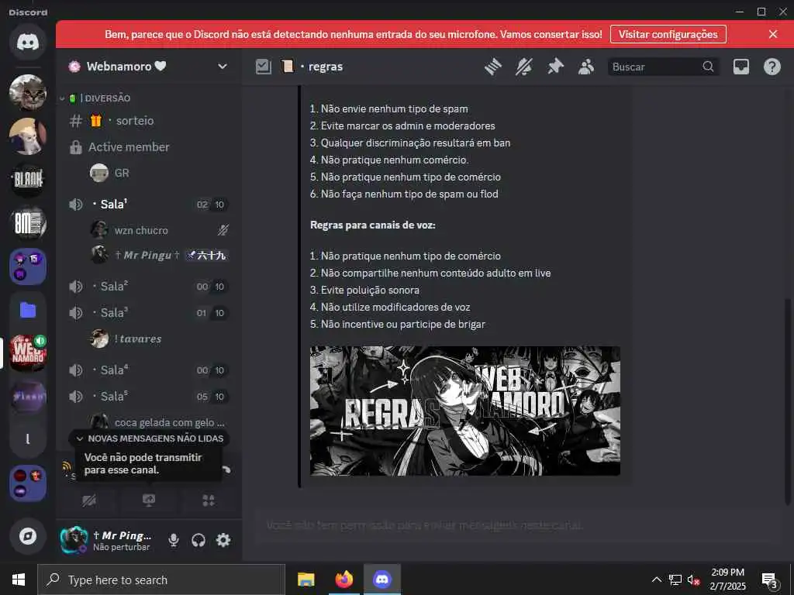
Task: Disconnect from voice with phone icon
Action: [226, 469]
